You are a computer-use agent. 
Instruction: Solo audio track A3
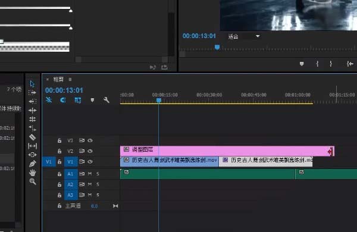[x=98, y=195]
